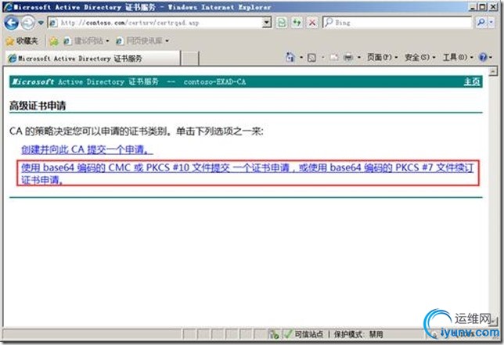Image resolution: width=504 pixels, height=345 pixels.
Task: Click 创建并向此 CA 提交一个申请 link
Action: 87,149
